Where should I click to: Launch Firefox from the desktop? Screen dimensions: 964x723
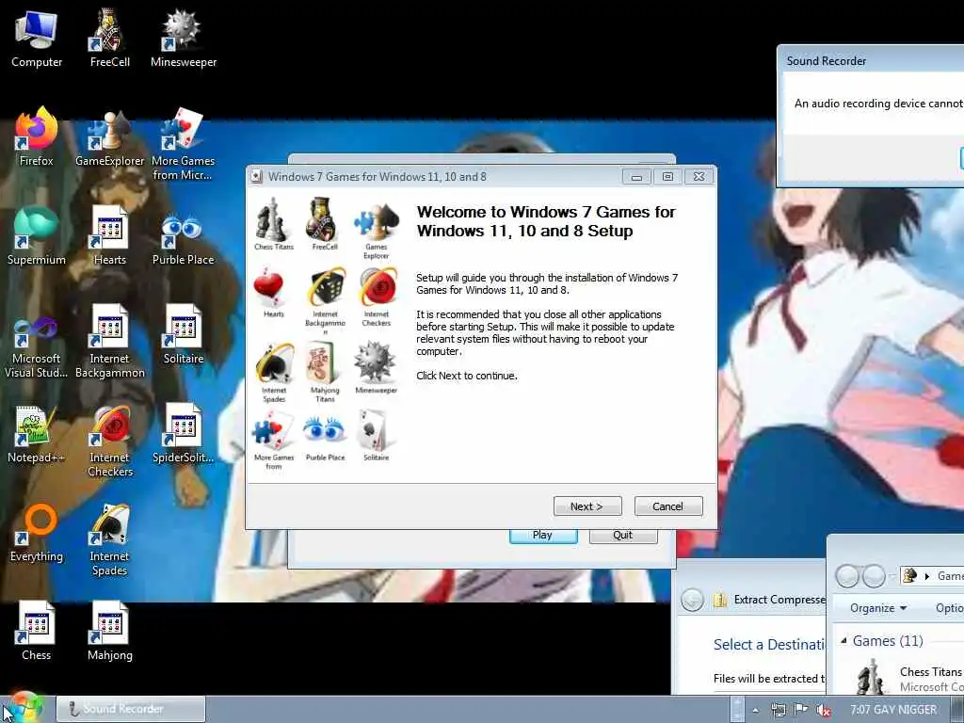pyautogui.click(x=37, y=137)
